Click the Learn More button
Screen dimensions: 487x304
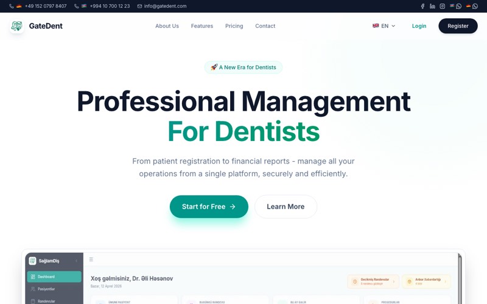click(x=286, y=207)
